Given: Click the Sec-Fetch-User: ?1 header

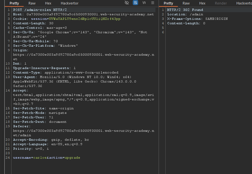Looking at the screenshot, I should [x=33, y=117].
